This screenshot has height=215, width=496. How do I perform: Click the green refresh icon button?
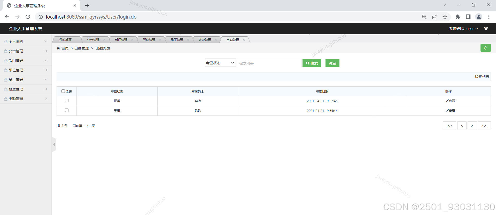(485, 48)
